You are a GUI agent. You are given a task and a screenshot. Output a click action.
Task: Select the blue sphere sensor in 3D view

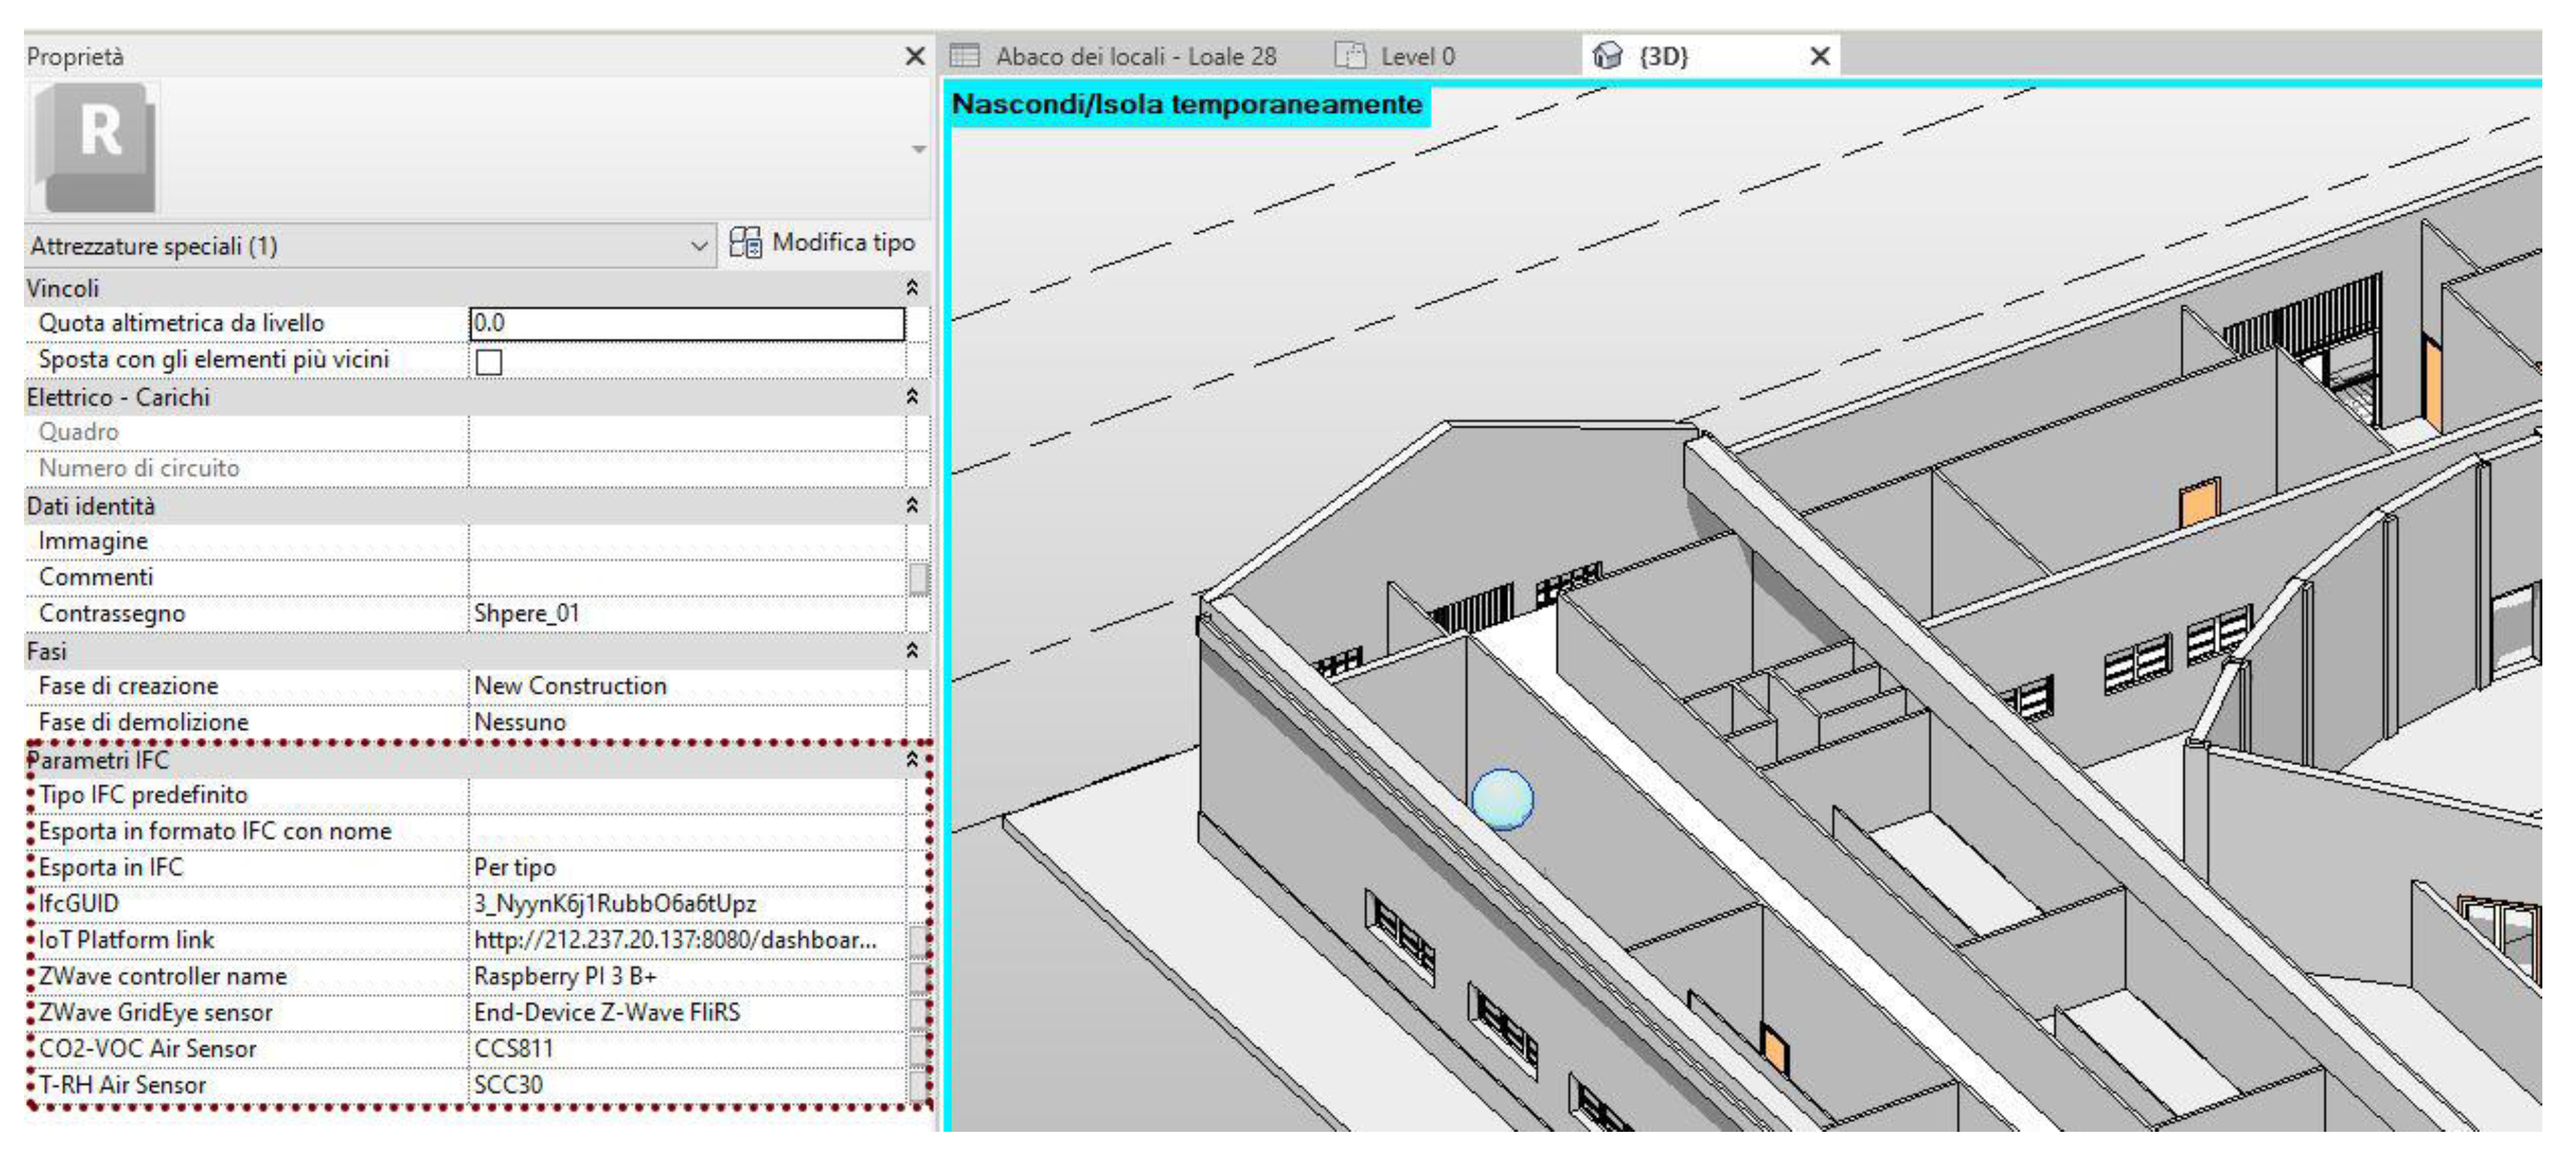point(1502,799)
